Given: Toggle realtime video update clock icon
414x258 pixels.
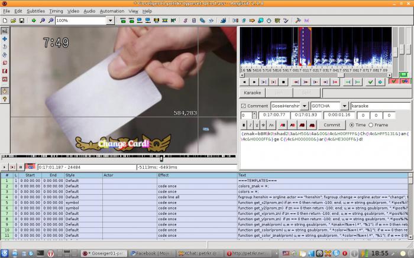Looking at the screenshot, I should pyautogui.click(x=5, y=91).
